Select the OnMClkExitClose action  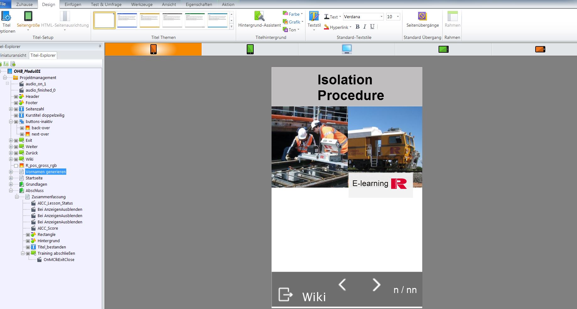click(x=59, y=259)
